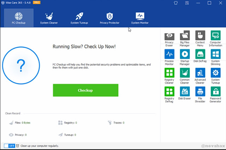Open Disk Eraser utility
Viewport: 226px width, 150px height.
(x=185, y=93)
